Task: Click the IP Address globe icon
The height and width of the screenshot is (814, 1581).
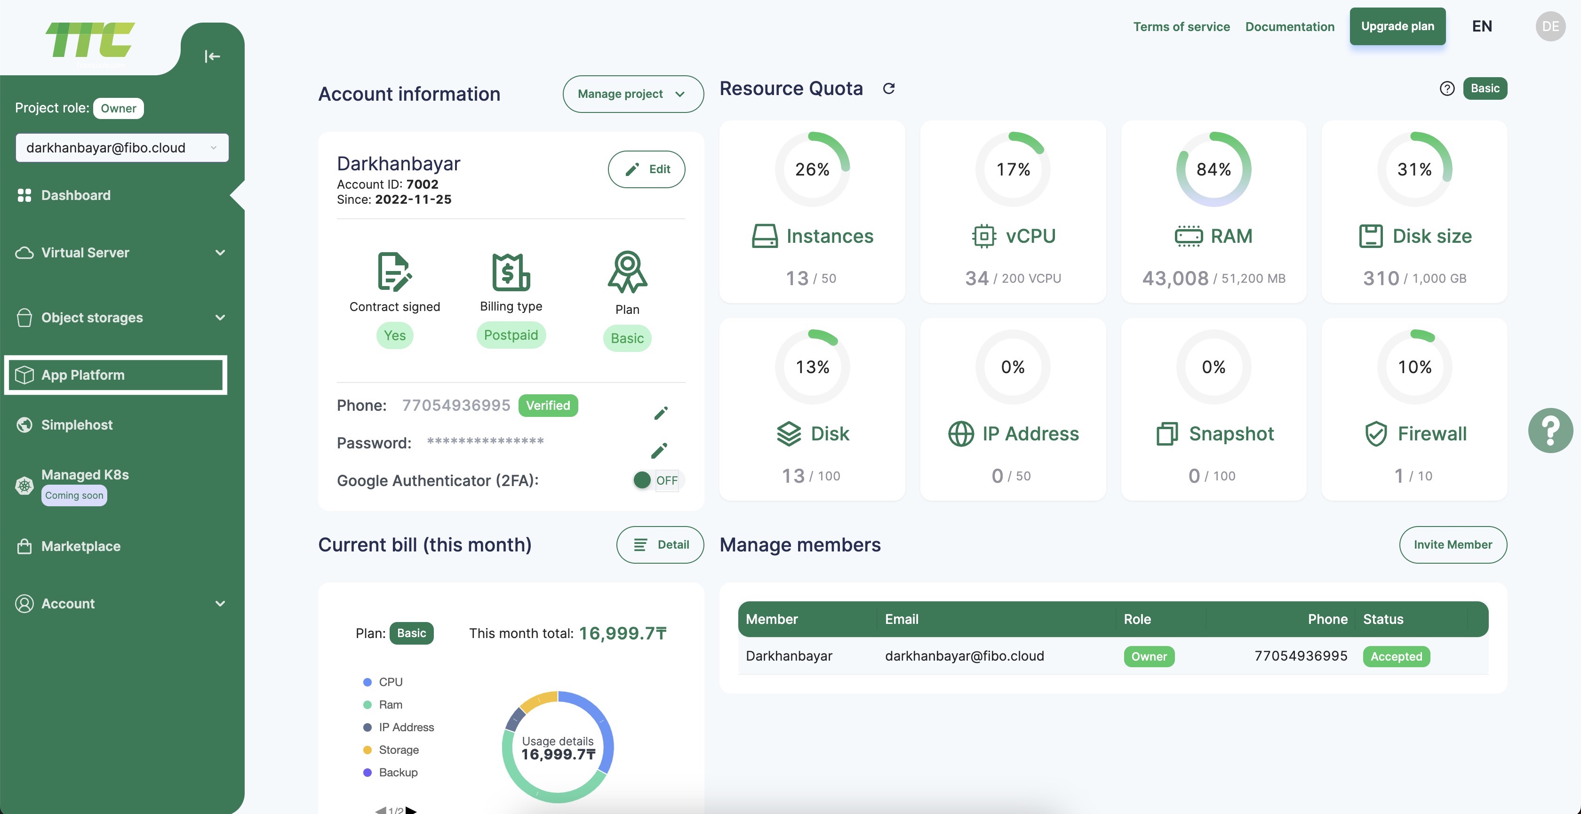Action: 960,433
